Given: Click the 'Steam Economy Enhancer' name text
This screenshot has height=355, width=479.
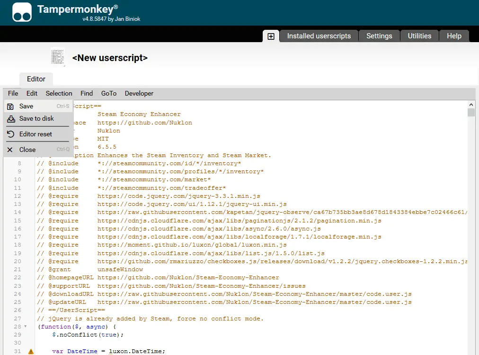Looking at the screenshot, I should 139,114.
